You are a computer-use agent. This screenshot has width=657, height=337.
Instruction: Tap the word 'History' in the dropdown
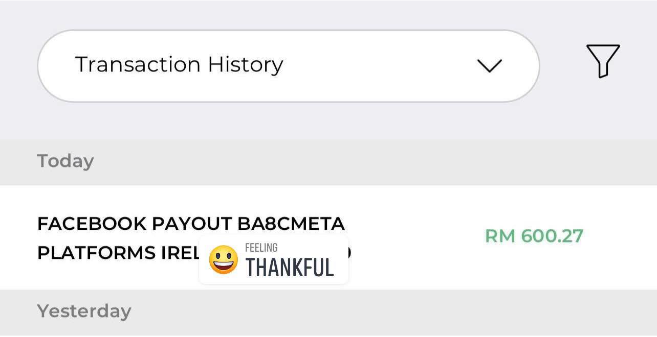click(x=245, y=65)
